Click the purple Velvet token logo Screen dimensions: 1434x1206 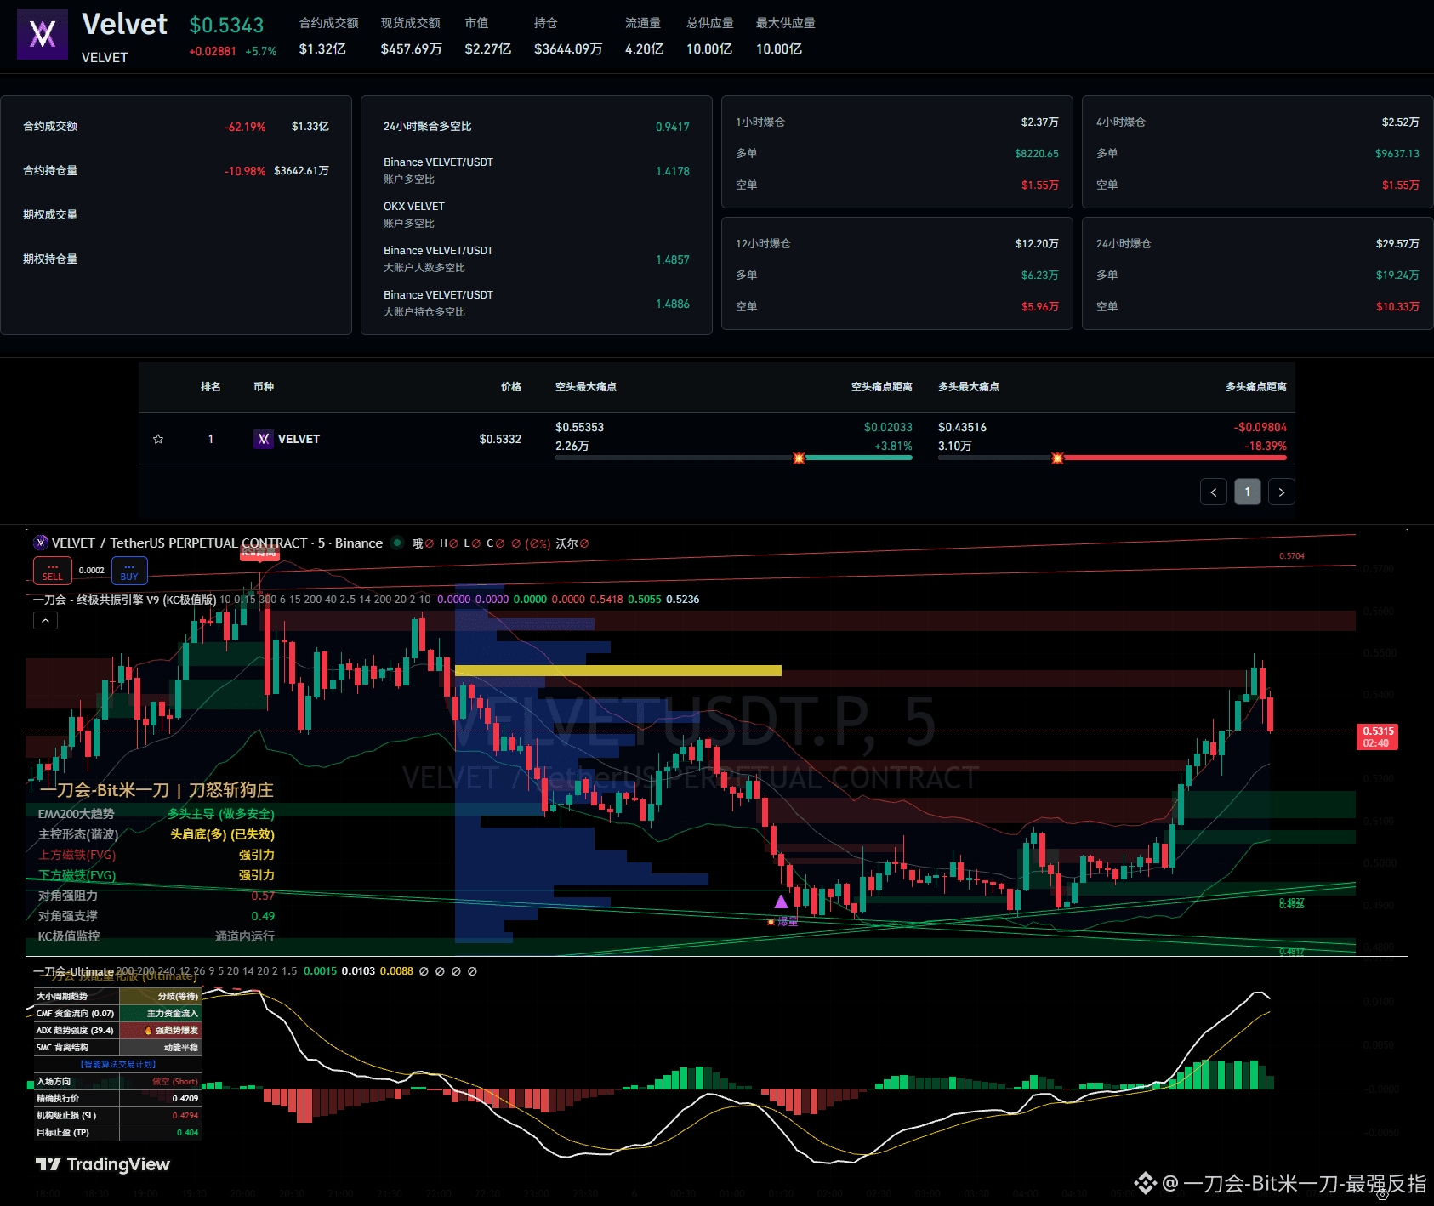[43, 34]
